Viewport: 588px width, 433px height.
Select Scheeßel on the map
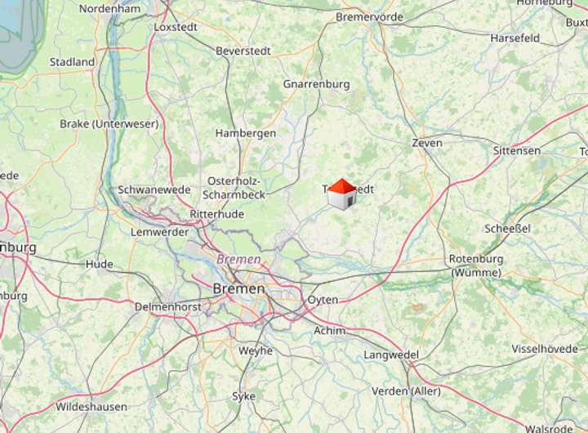(507, 229)
